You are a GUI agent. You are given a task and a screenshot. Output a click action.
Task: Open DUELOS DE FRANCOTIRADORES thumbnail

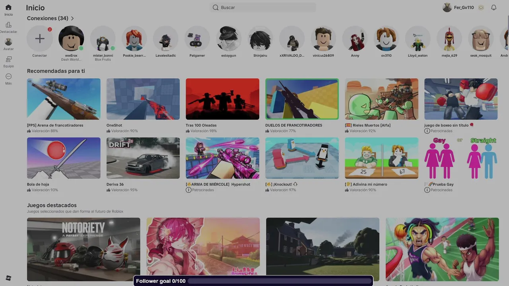pos(302,99)
